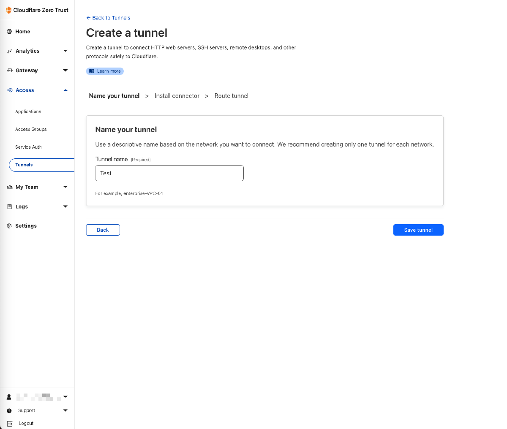Click the Analytics chart icon
The width and height of the screenshot is (507, 429).
(x=9, y=51)
